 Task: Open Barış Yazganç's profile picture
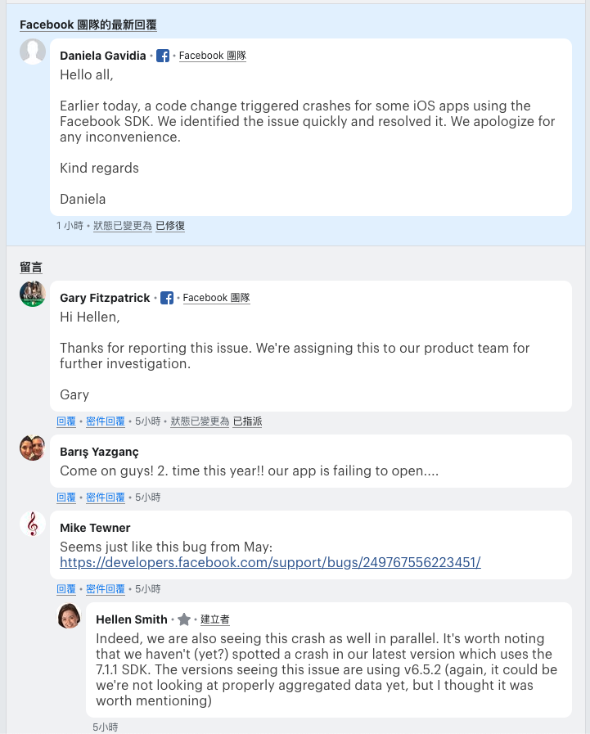tap(33, 448)
